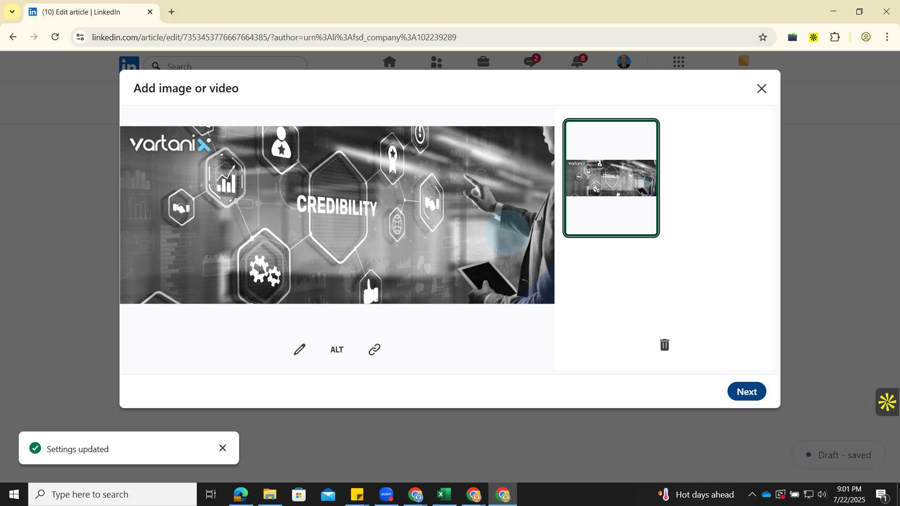The width and height of the screenshot is (900, 506).
Task: Show hidden system tray icons
Action: (x=752, y=494)
